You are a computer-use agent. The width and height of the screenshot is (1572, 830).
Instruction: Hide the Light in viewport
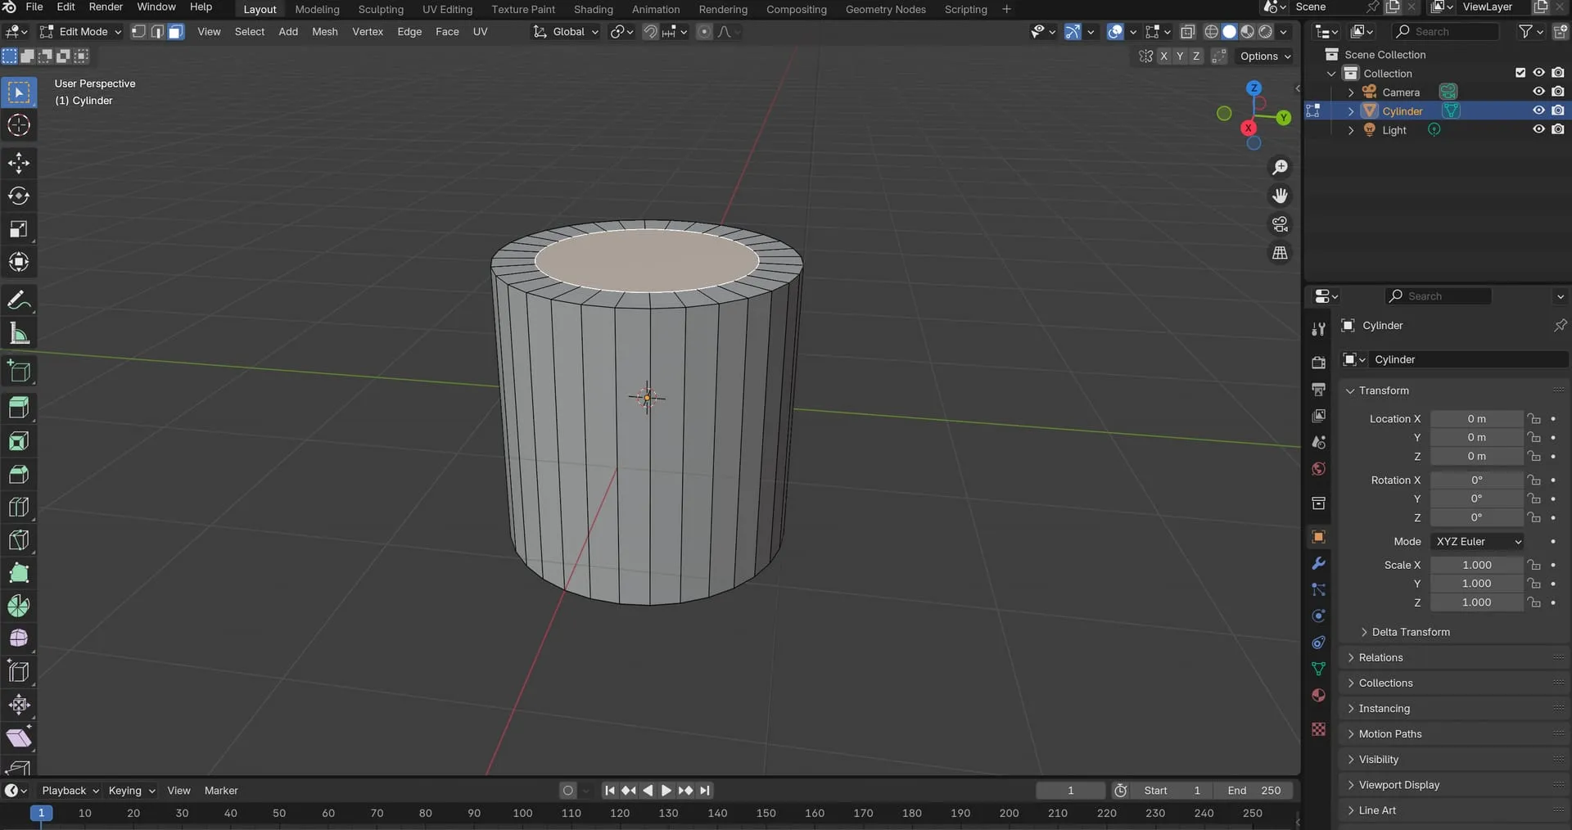(x=1538, y=129)
